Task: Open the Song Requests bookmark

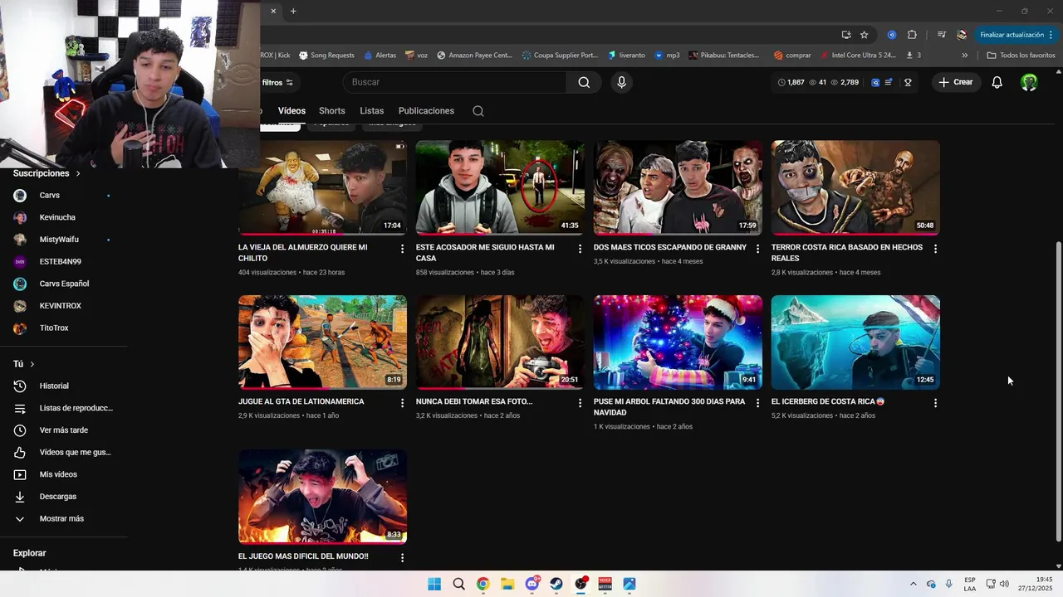Action: pyautogui.click(x=326, y=56)
